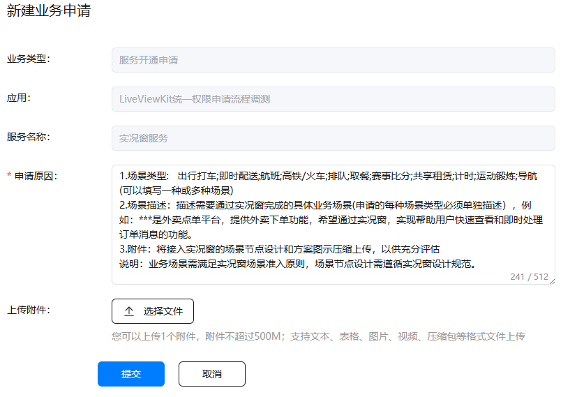Click the attachment size limit hint text

click(x=317, y=336)
